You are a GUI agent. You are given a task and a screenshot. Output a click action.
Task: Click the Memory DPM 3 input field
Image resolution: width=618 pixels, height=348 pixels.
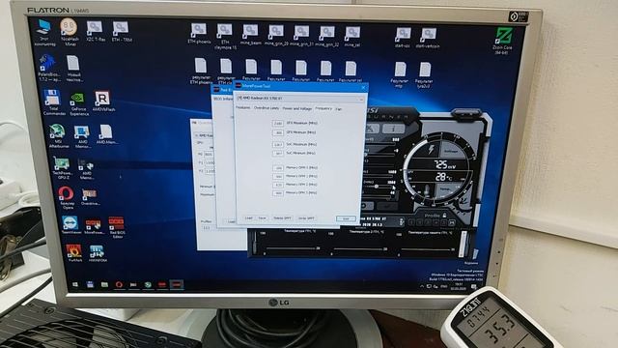(x=278, y=193)
